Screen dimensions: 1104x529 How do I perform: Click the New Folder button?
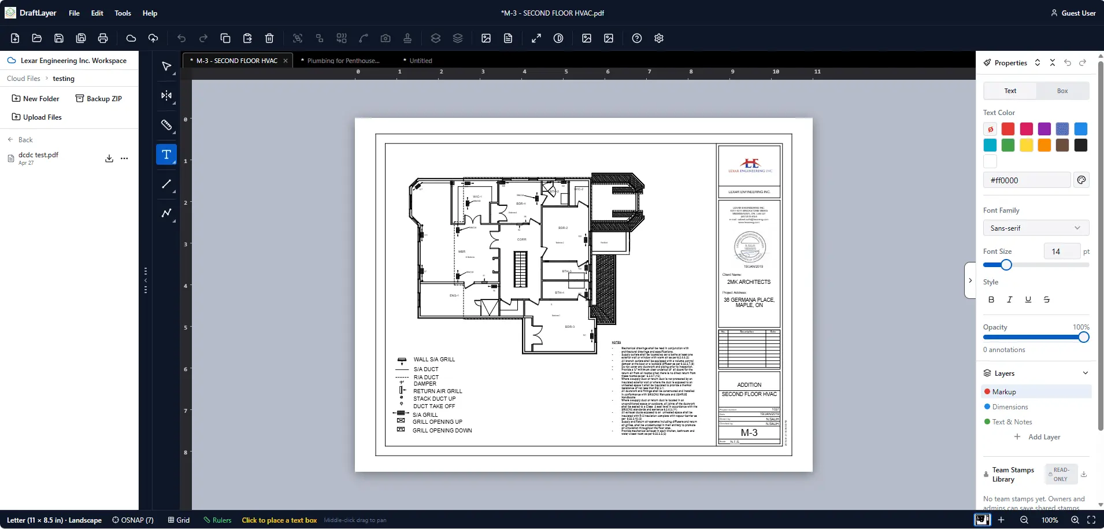click(36, 99)
